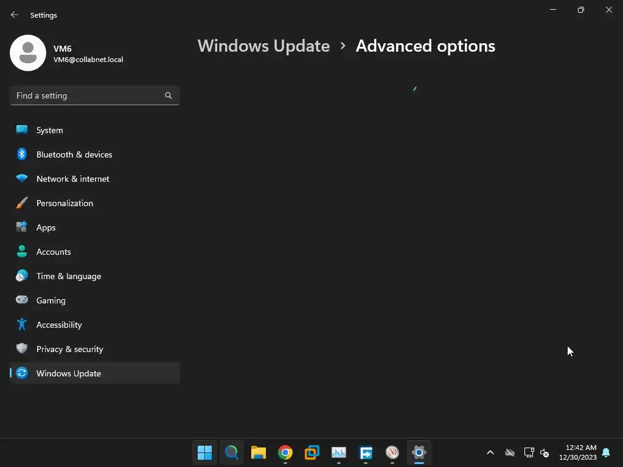Open Time & language label
The width and height of the screenshot is (623, 467).
tap(69, 276)
